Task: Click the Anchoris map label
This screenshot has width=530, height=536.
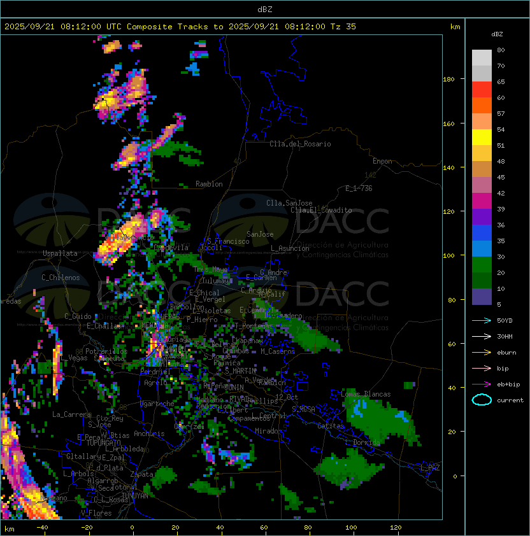Action: (x=149, y=434)
